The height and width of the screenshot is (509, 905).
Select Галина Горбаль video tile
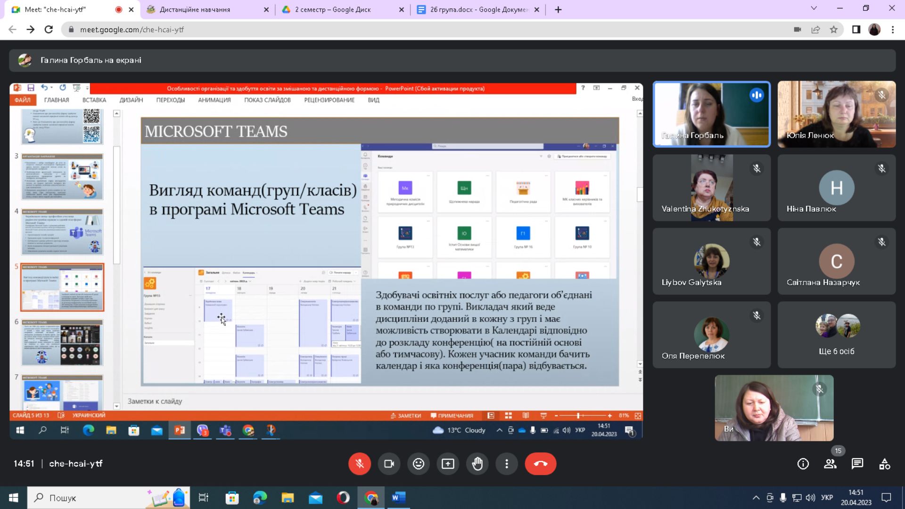[712, 114]
